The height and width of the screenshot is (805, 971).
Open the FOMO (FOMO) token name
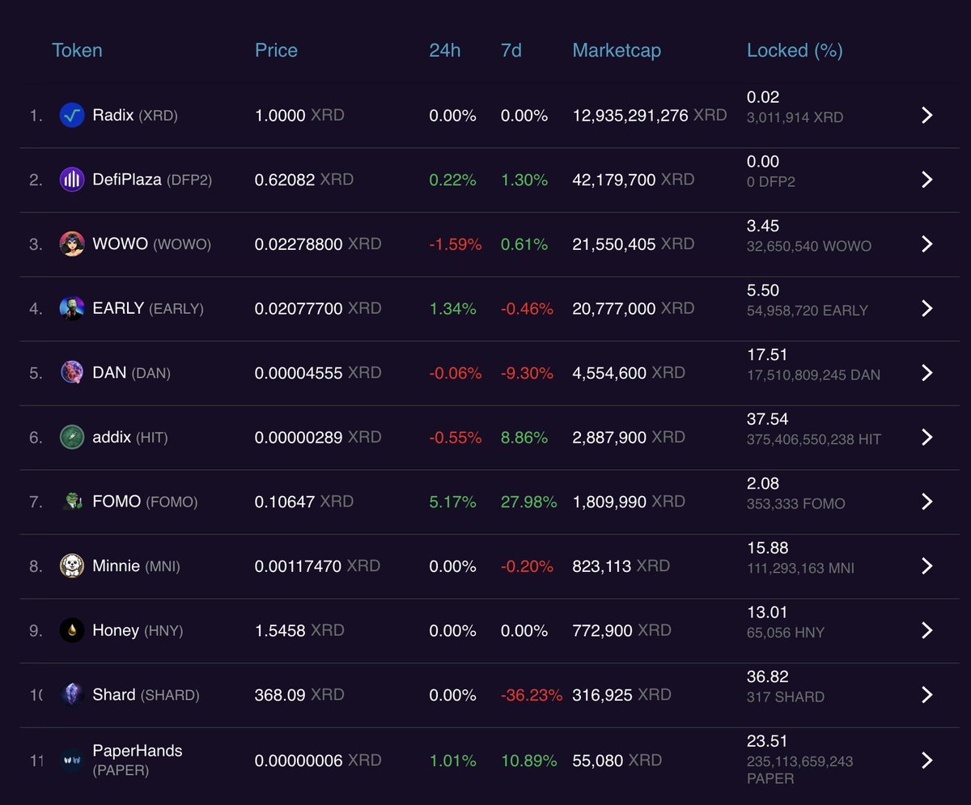click(145, 502)
